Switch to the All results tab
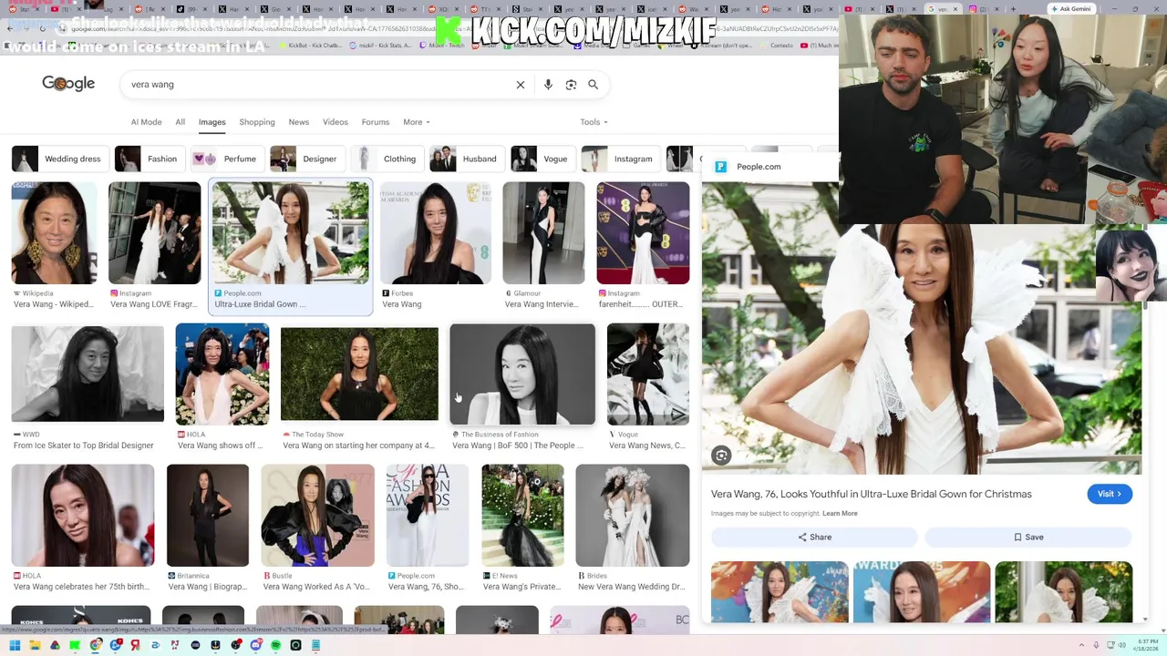Viewport: 1167px width, 656px height. pos(180,122)
